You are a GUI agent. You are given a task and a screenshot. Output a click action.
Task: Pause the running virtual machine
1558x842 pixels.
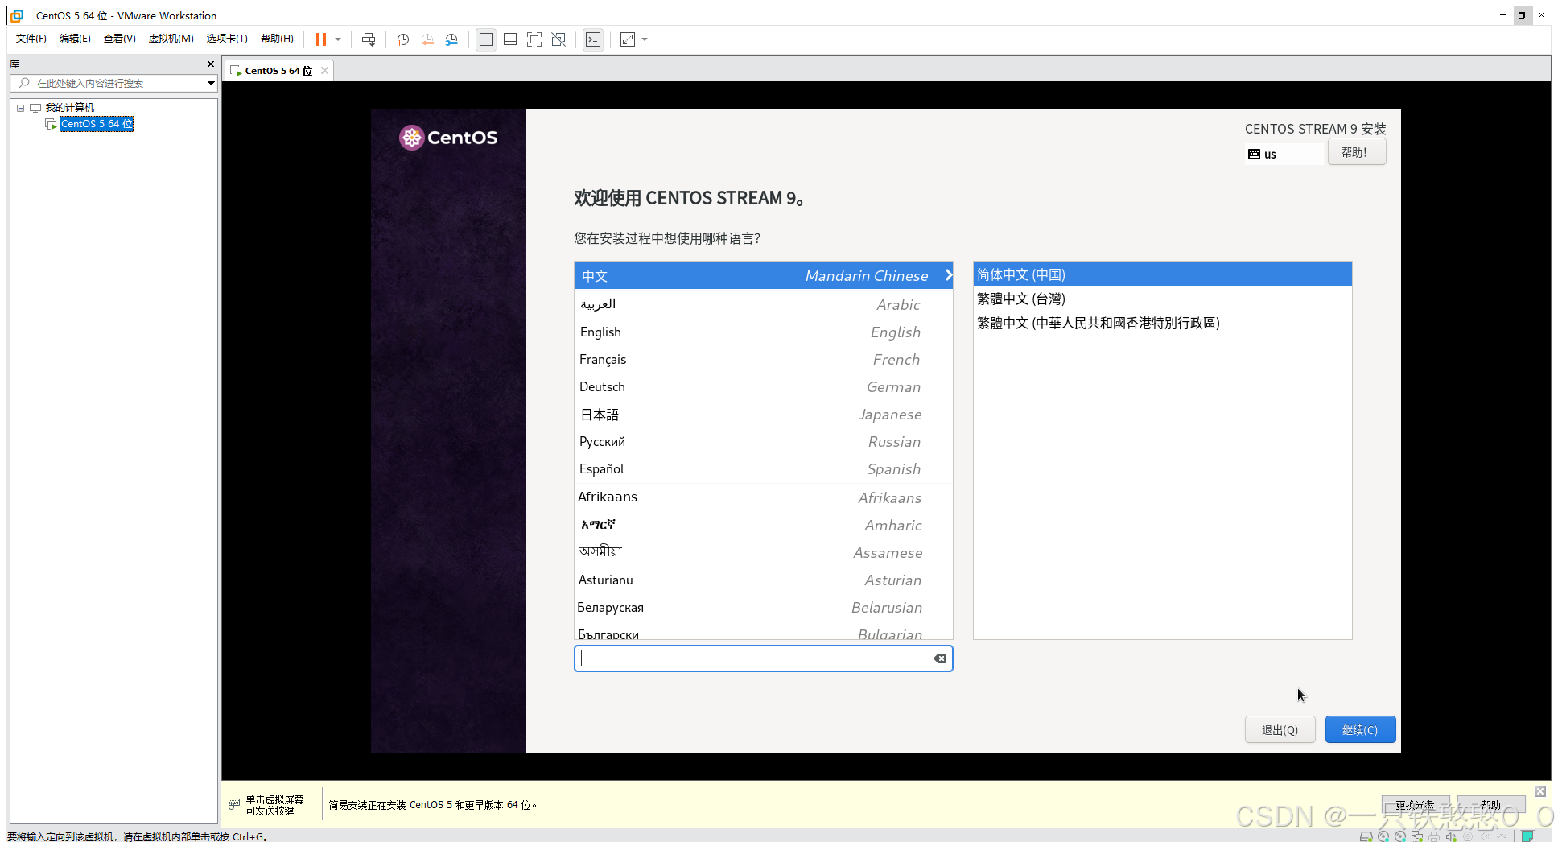click(321, 39)
